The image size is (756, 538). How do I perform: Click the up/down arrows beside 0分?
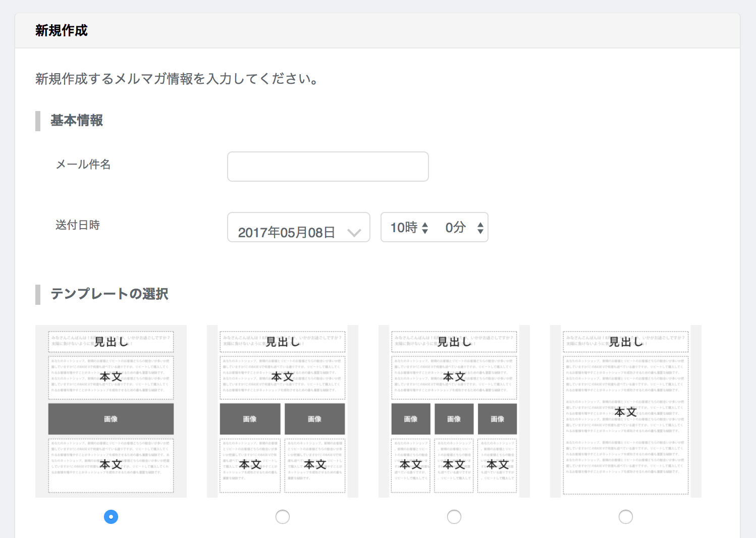pos(480,228)
